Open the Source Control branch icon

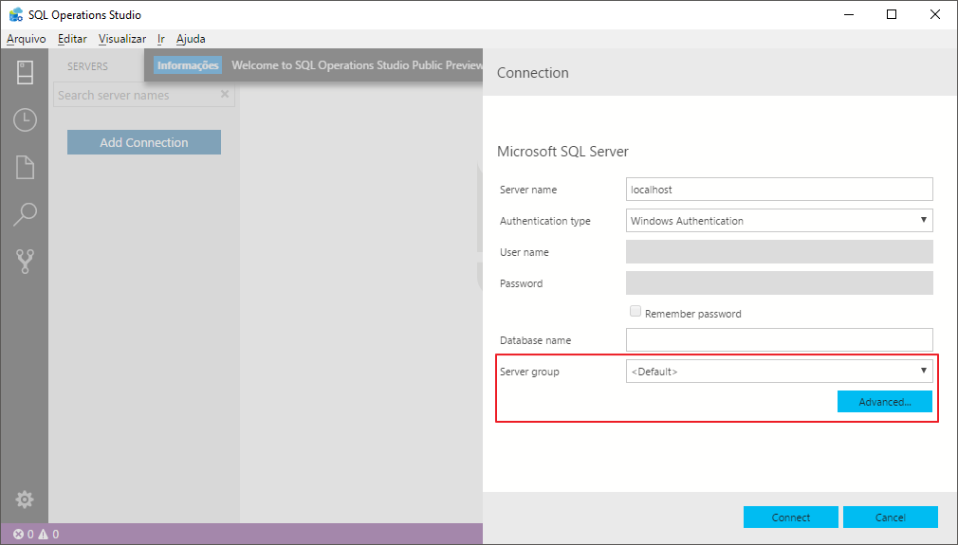[x=25, y=262]
